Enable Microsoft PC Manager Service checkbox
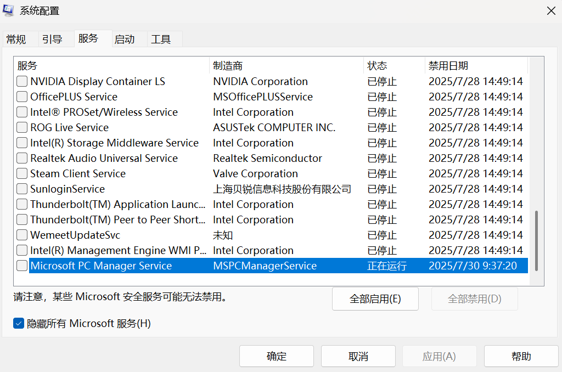The image size is (562, 372). pos(22,266)
